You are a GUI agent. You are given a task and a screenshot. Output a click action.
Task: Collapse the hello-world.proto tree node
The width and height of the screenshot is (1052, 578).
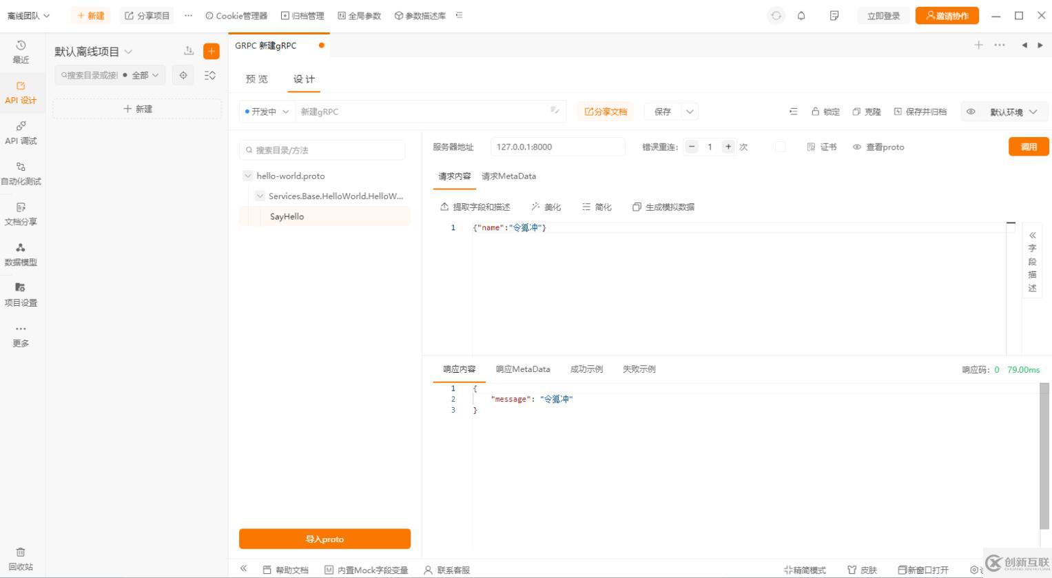point(247,176)
